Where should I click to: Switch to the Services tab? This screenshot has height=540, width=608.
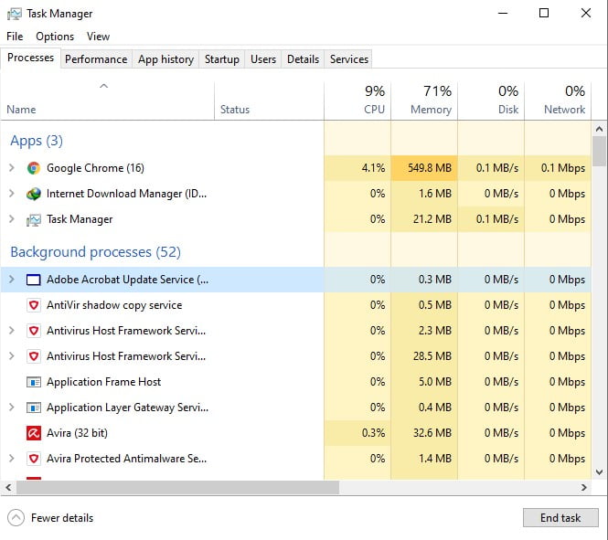click(349, 59)
